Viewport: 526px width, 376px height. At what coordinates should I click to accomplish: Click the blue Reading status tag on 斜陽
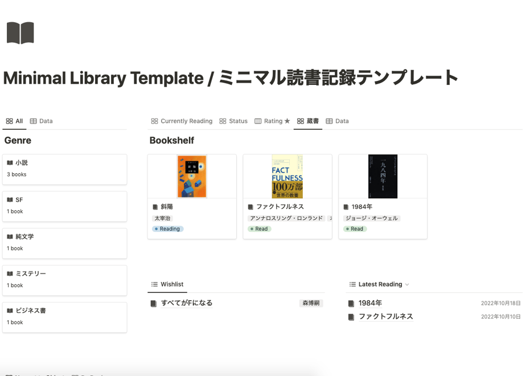(x=168, y=229)
